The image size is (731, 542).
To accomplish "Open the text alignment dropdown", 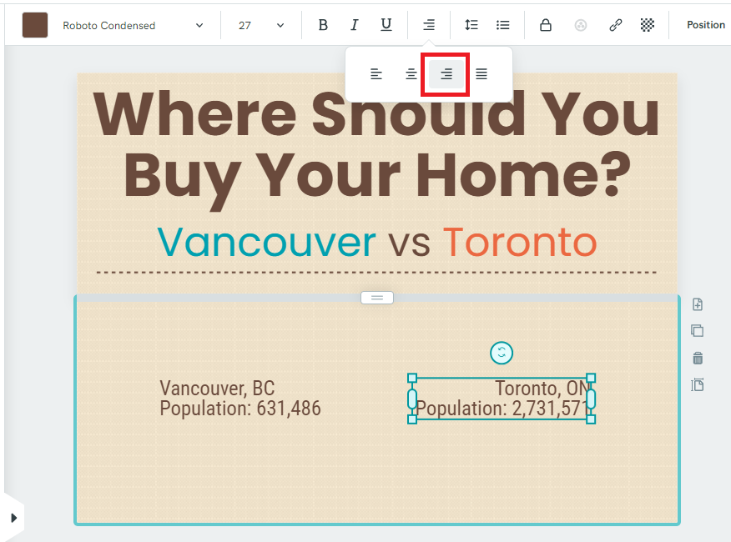I will (428, 24).
